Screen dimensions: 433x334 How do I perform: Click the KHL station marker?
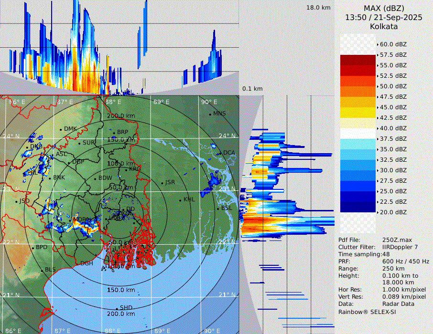click(x=180, y=200)
